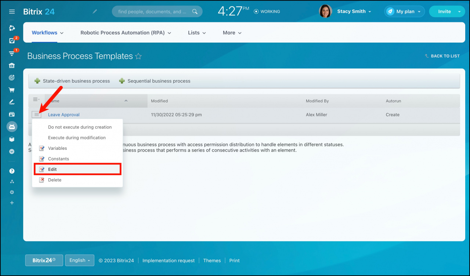470x276 pixels.
Task: Open the More tab dropdown
Action: [232, 33]
